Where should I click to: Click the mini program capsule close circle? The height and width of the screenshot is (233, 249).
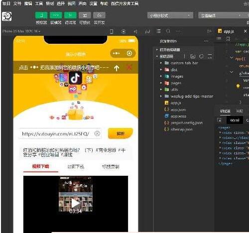pos(129,53)
